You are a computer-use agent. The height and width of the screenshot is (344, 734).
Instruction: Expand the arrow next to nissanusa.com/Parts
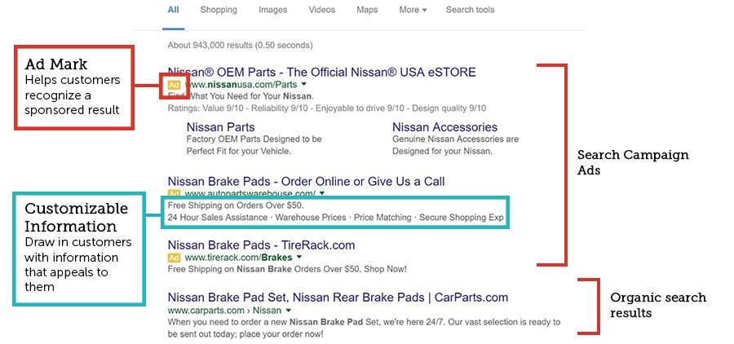pyautogui.click(x=303, y=85)
